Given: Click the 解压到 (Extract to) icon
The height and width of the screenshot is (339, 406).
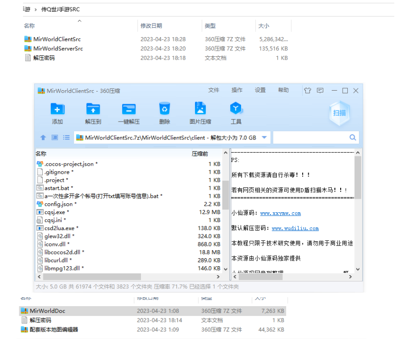Looking at the screenshot, I should (93, 109).
